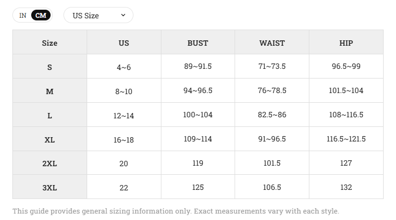Image resolution: width=396 pixels, height=220 pixels.
Task: Click the BUST column header
Action: click(198, 42)
